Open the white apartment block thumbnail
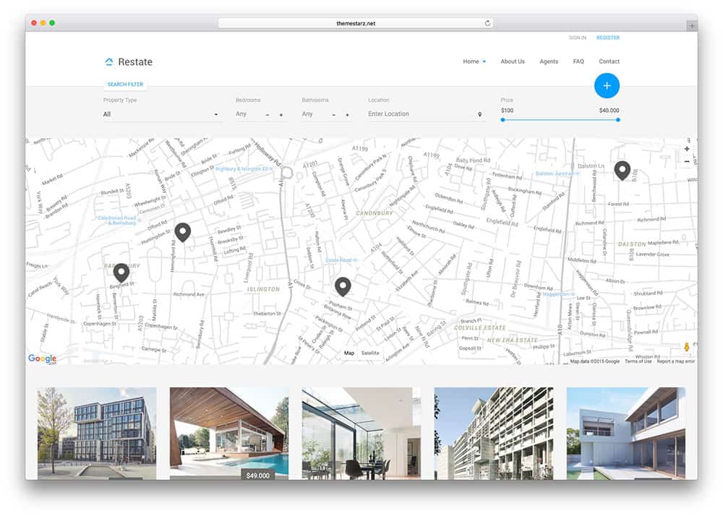Image resolution: width=723 pixels, height=516 pixels. point(493,433)
